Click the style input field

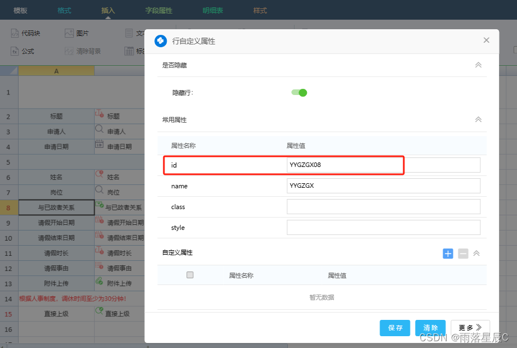[384, 228]
